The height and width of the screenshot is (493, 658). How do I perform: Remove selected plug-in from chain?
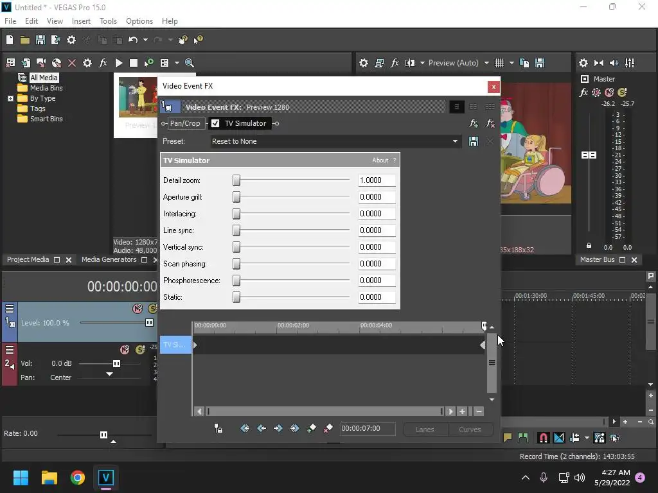[490, 123]
